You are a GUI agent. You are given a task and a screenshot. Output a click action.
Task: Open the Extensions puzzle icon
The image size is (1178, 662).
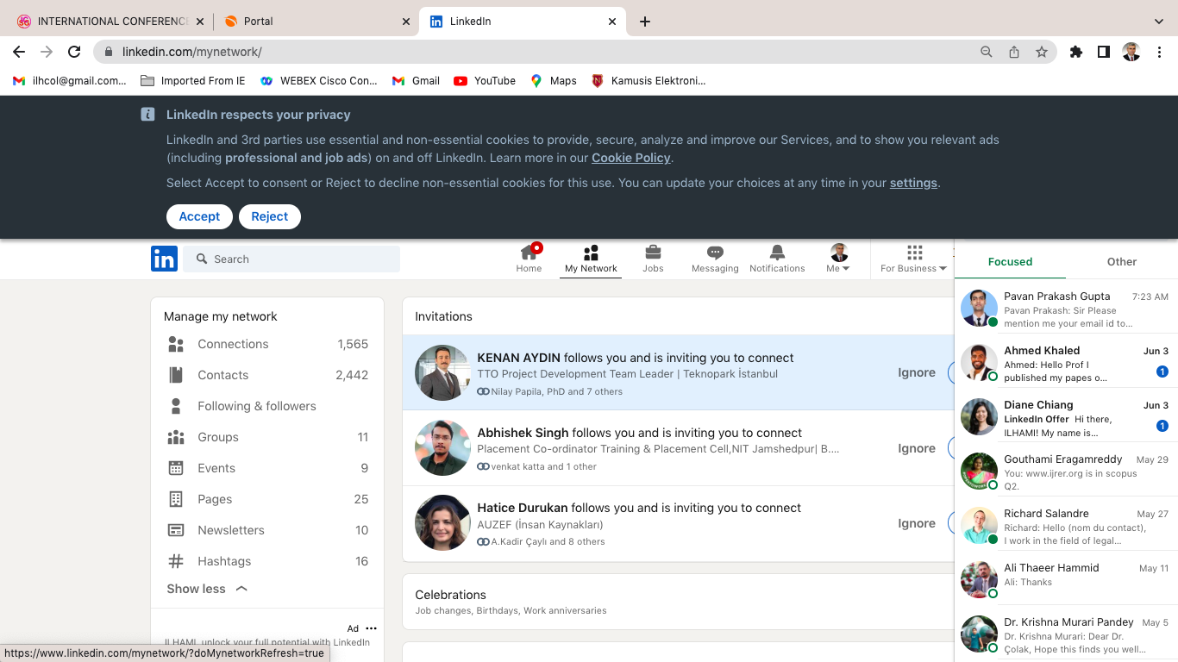point(1075,52)
